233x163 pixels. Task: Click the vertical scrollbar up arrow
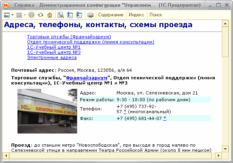point(225,24)
